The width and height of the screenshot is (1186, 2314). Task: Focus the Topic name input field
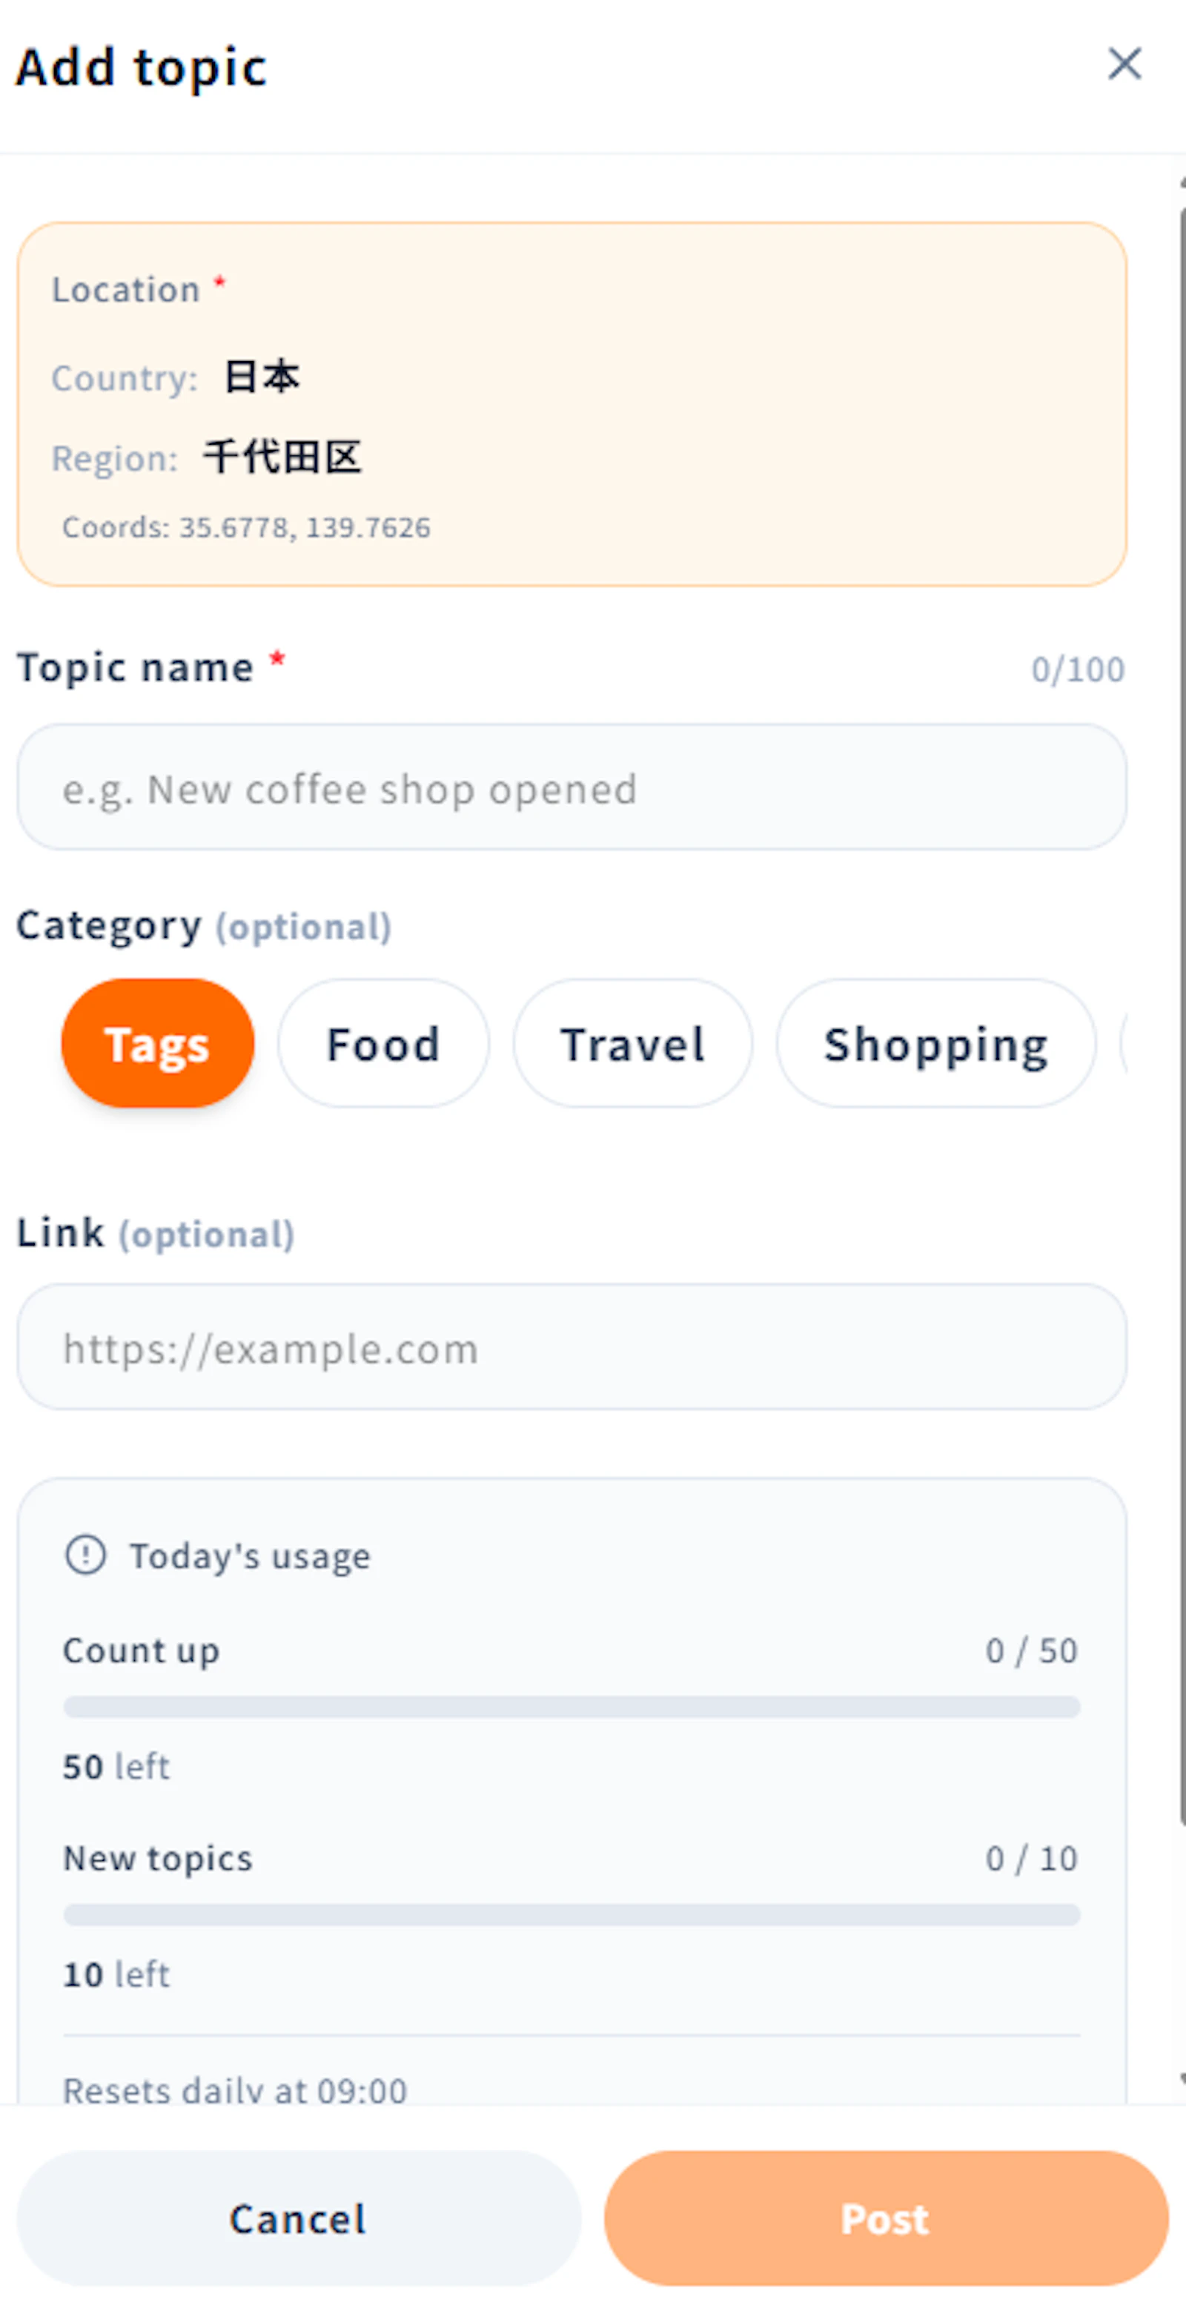574,788
